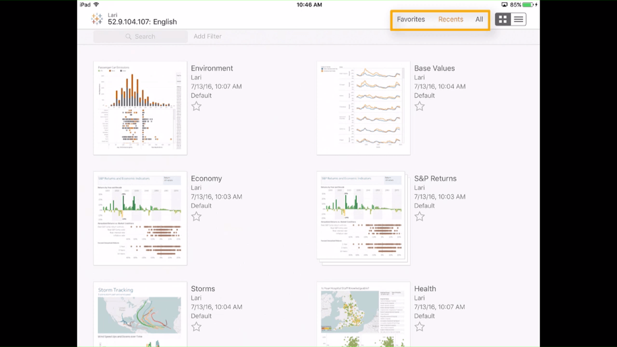Open the Favorites tab
617x347 pixels.
411,19
